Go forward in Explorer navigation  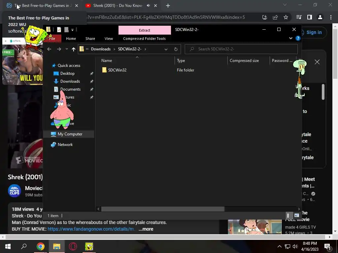(x=59, y=49)
